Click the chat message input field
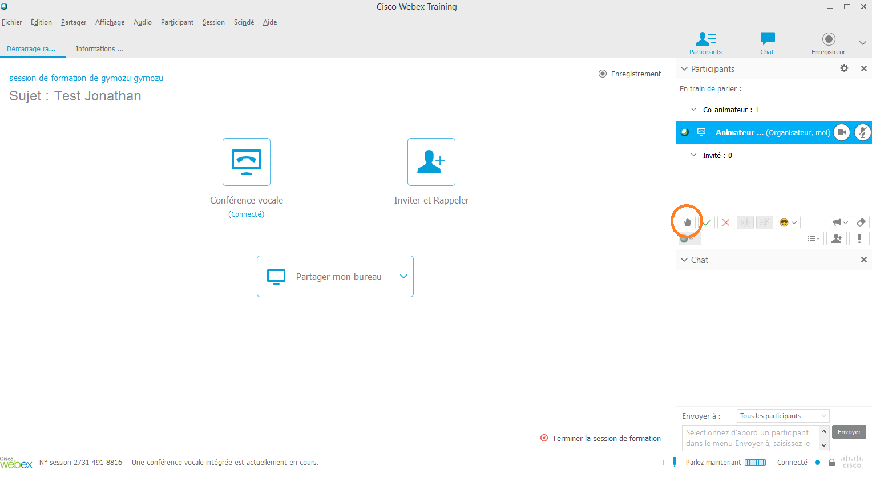The height and width of the screenshot is (478, 872). click(750, 438)
